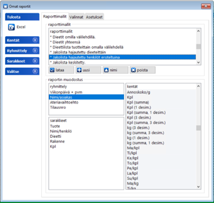Click the Omat raportit window title icon
214x203 pixels.
coord(6,6)
